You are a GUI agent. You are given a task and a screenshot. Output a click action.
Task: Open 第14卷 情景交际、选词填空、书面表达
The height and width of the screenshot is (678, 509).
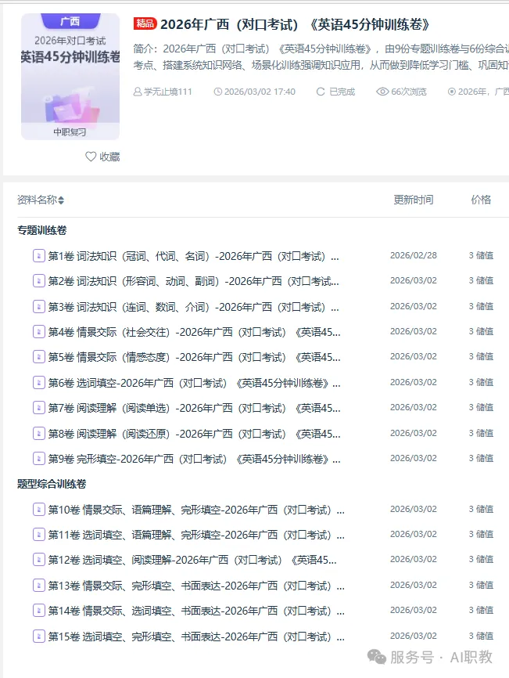pos(196,611)
